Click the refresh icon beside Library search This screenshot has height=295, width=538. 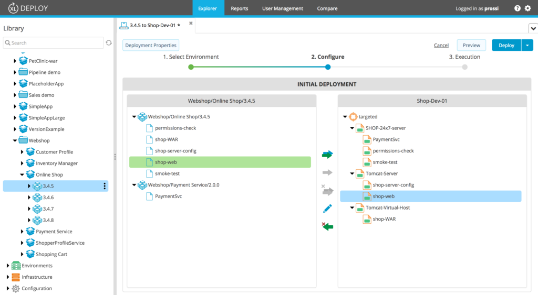coord(109,43)
